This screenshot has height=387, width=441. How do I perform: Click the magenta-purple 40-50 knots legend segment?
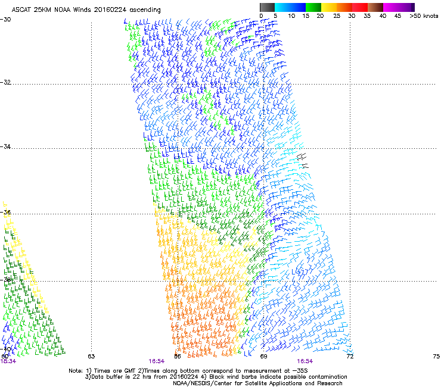coord(399,7)
